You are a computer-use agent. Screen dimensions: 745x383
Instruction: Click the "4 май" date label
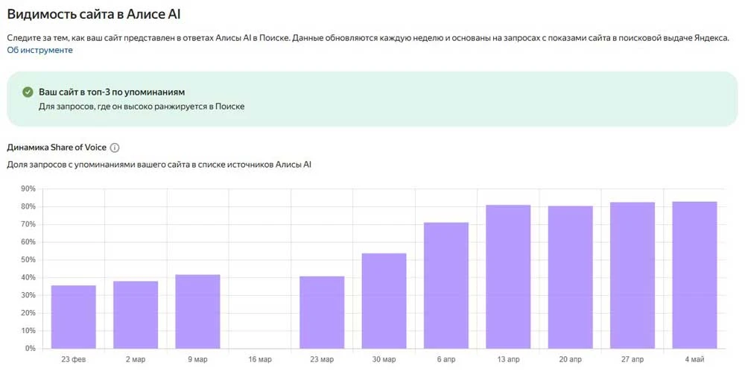(x=694, y=359)
